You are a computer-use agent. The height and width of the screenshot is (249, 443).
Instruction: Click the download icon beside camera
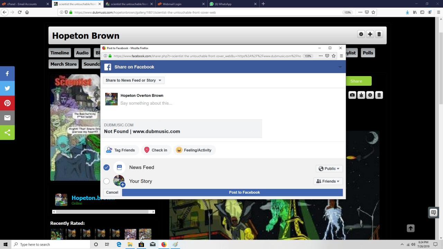click(361, 95)
